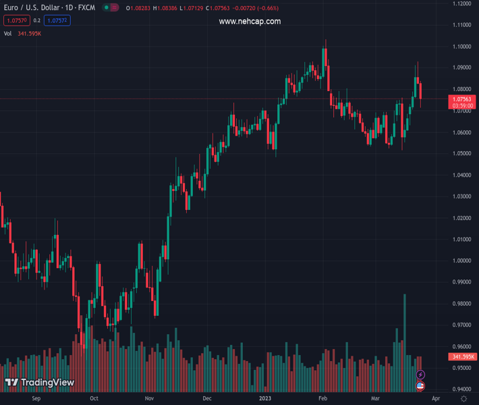This screenshot has width=479, height=405.
Task: Click the TradingView logo
Action: point(39,383)
